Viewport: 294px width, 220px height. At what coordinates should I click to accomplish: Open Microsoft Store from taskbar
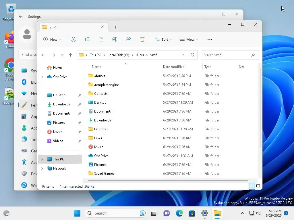pos(192,213)
